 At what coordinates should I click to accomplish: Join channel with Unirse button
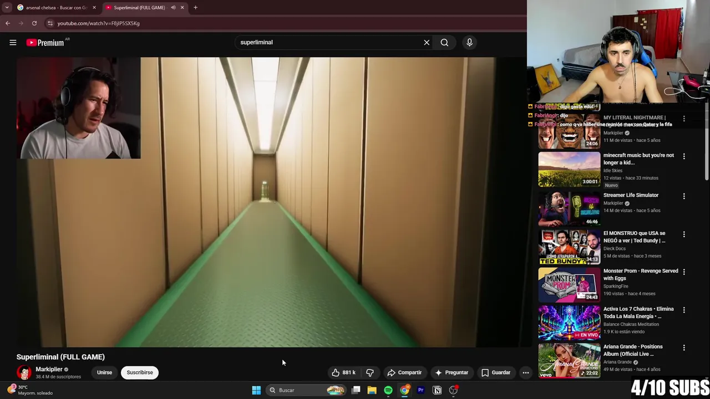[104, 372]
